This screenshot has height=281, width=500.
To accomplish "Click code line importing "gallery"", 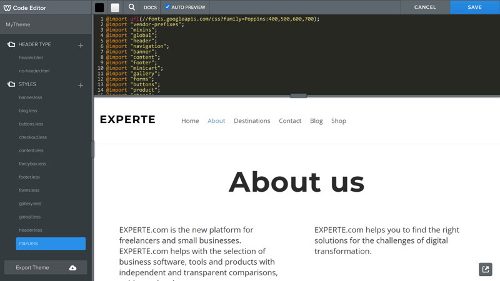I will 133,74.
